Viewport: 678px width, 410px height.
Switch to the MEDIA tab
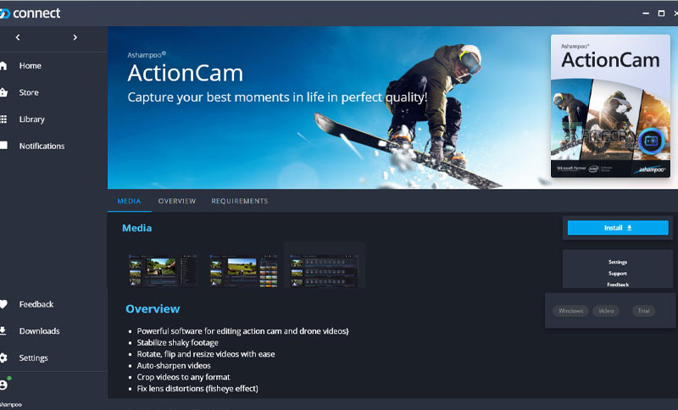(130, 201)
